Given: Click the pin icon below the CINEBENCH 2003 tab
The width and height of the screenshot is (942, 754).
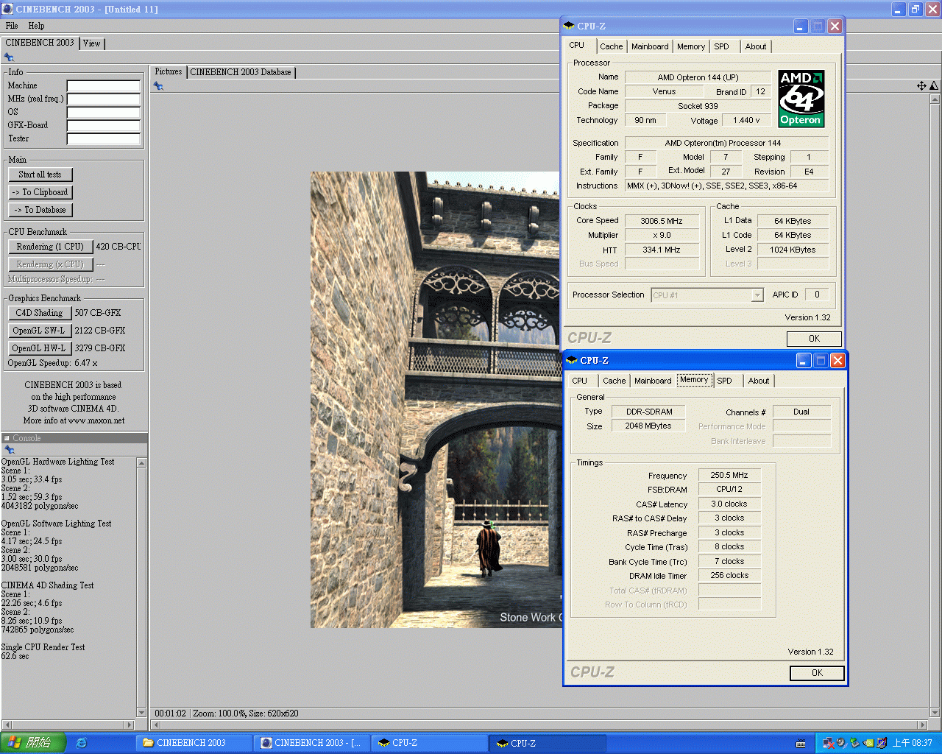Looking at the screenshot, I should [9, 57].
